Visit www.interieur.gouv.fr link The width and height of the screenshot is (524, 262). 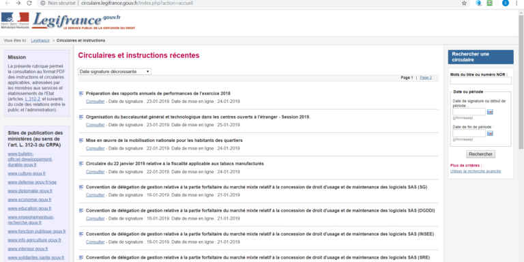pos(28,248)
